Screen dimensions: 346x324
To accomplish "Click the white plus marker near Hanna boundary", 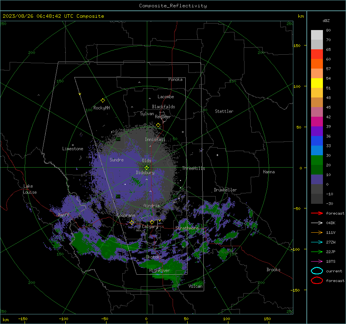I will click(217, 155).
